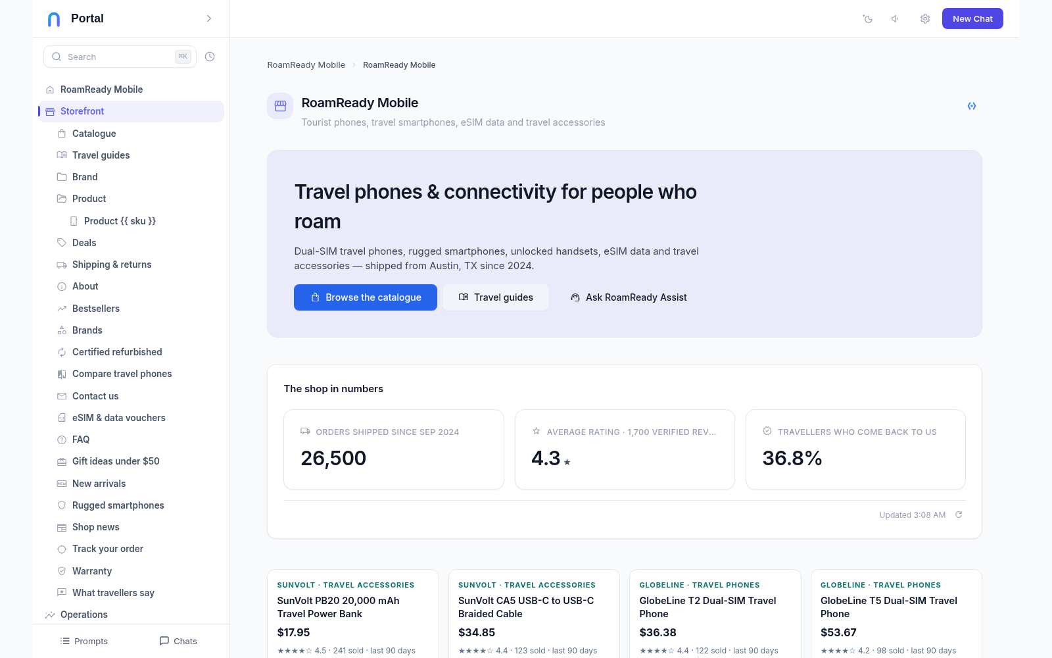Open GlobeLine T5 Dual-SIM phone card
The image size is (1052, 658).
[x=896, y=614]
